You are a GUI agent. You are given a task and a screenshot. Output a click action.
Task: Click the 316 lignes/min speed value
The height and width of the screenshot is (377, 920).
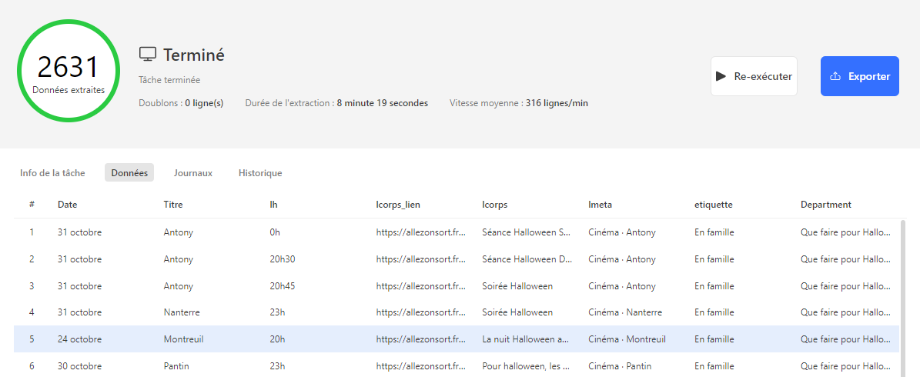(557, 103)
